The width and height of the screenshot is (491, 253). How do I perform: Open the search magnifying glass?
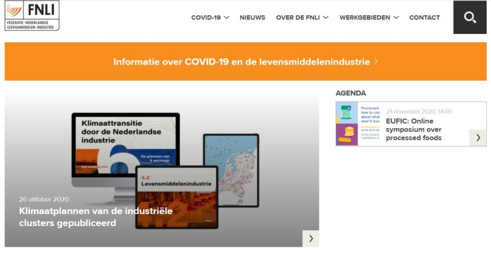tap(469, 17)
